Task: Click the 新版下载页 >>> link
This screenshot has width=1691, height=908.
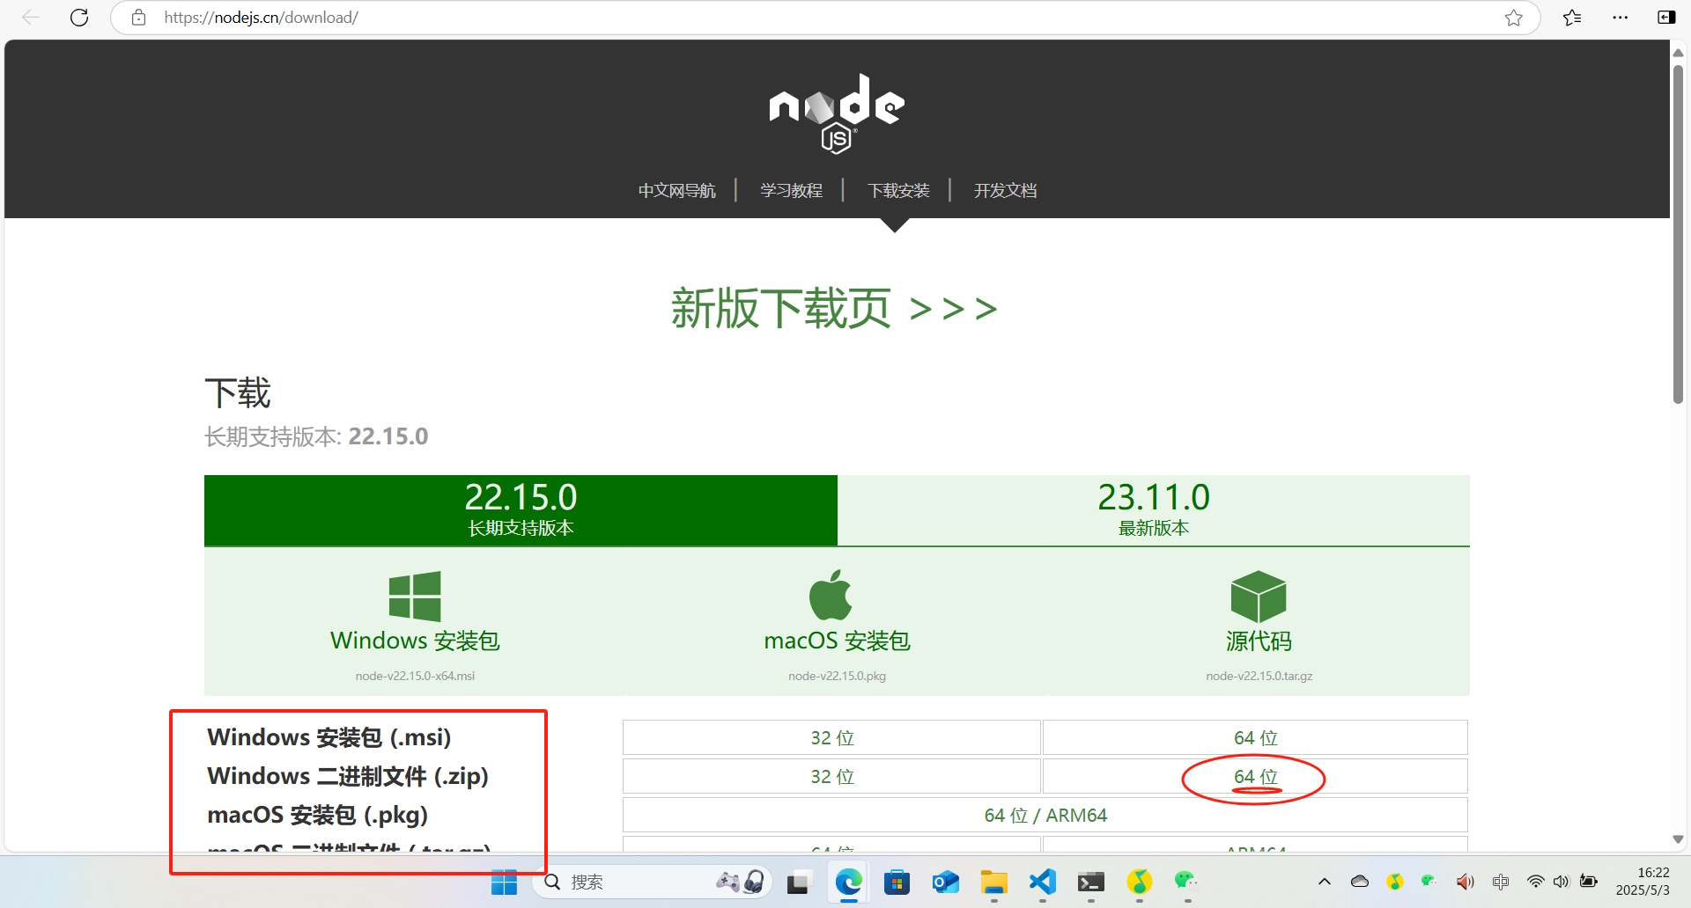Action: click(835, 309)
